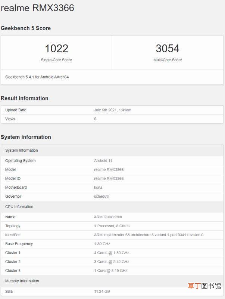Click the 'Cluster 2' row label

pos(13,262)
